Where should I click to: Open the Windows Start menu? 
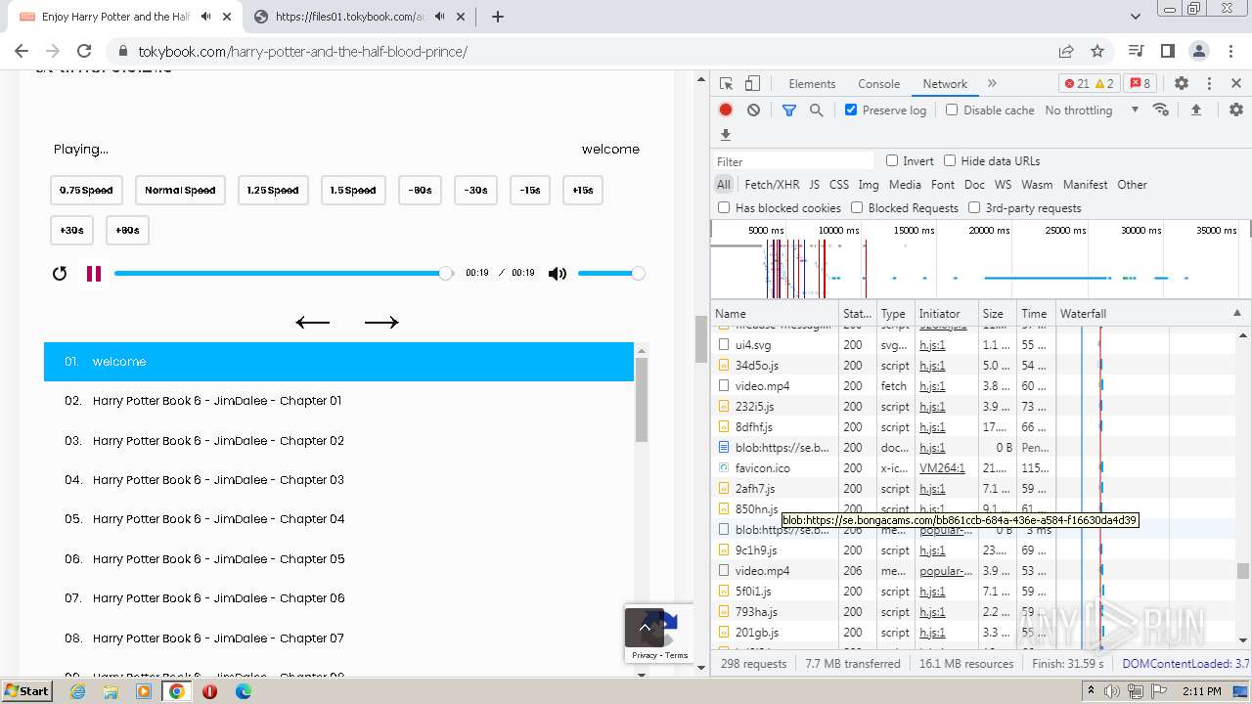(26, 691)
